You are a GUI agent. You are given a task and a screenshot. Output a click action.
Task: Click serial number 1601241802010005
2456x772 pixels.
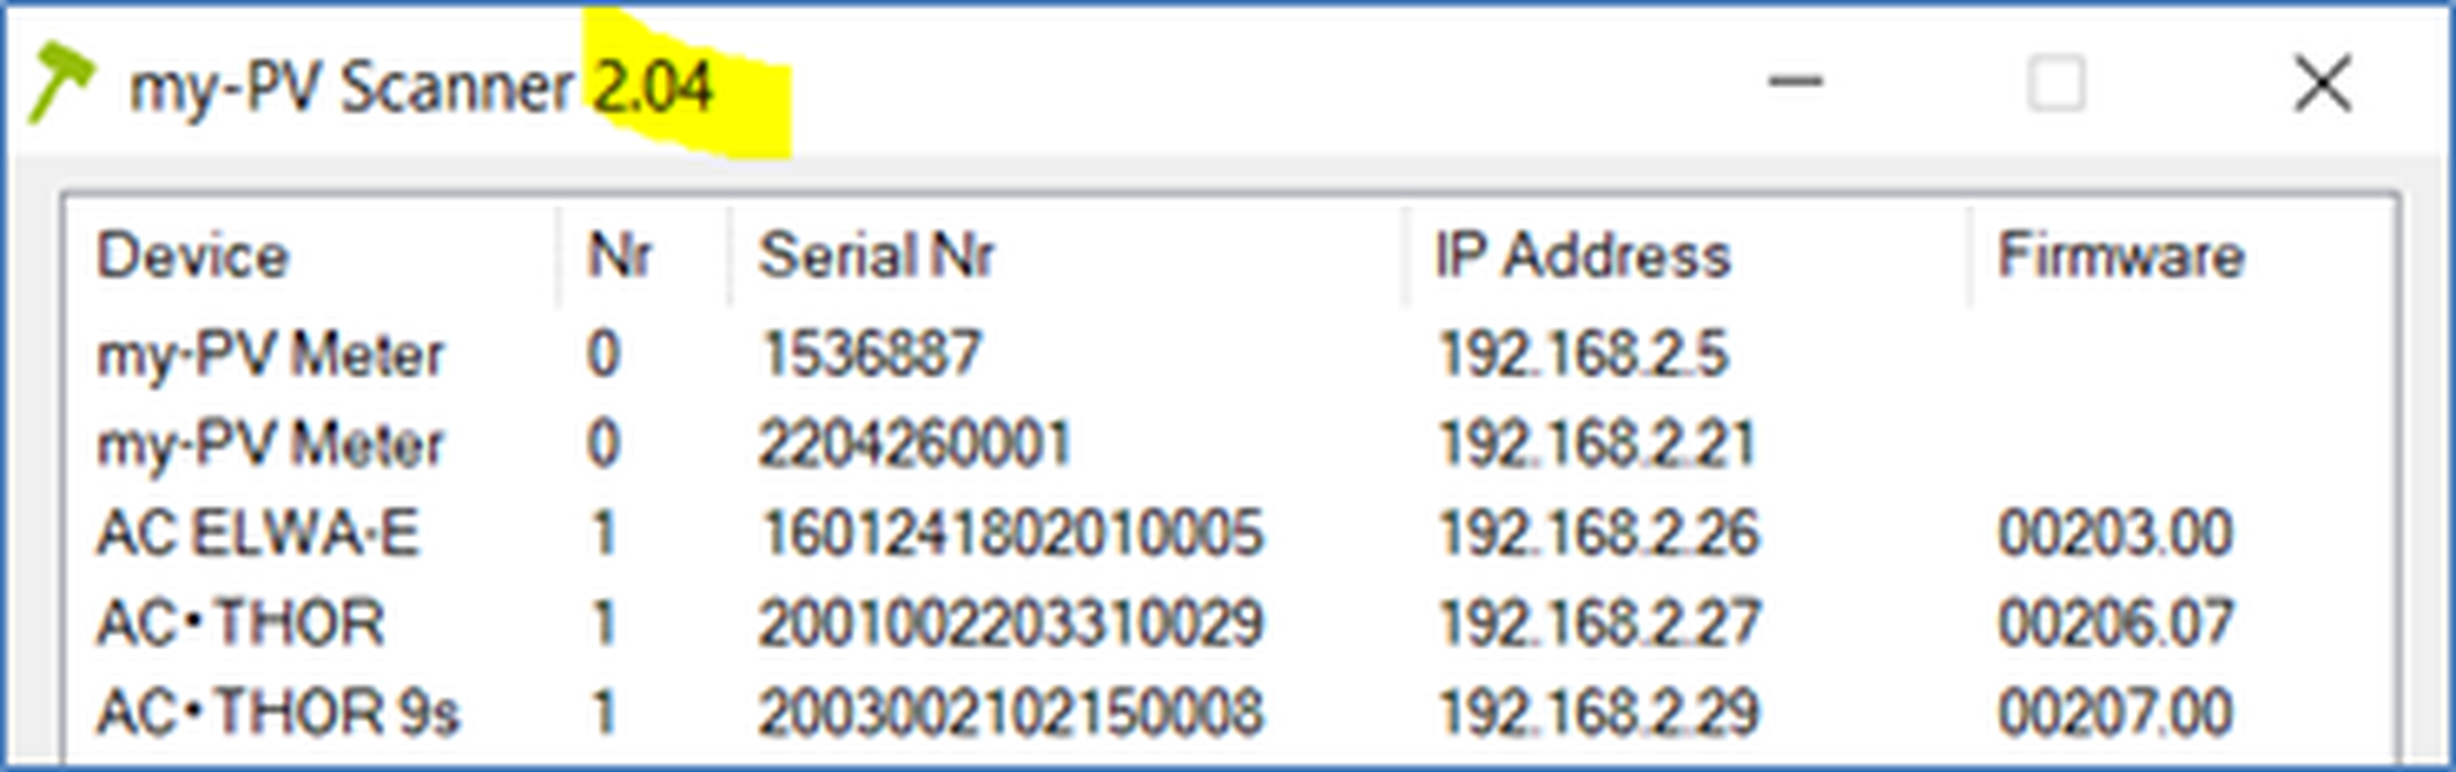pos(1011,533)
